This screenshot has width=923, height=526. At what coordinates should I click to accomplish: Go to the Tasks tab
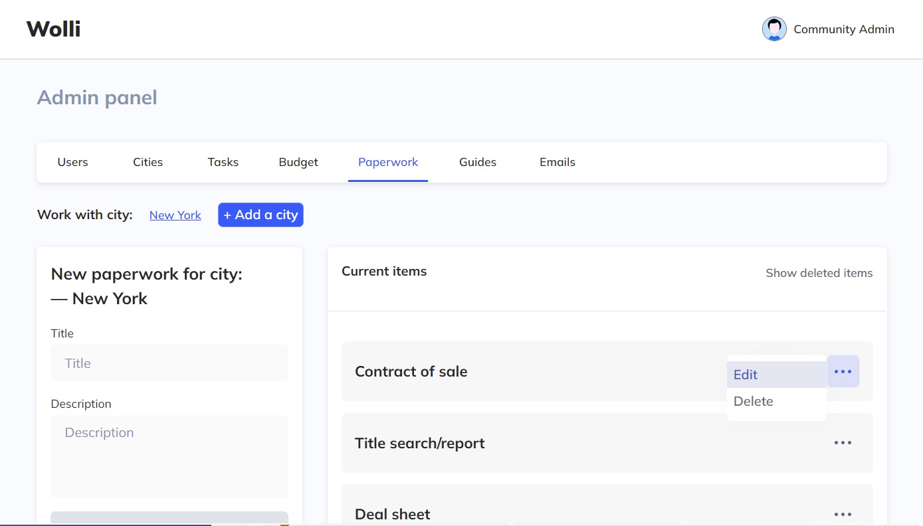(x=223, y=162)
